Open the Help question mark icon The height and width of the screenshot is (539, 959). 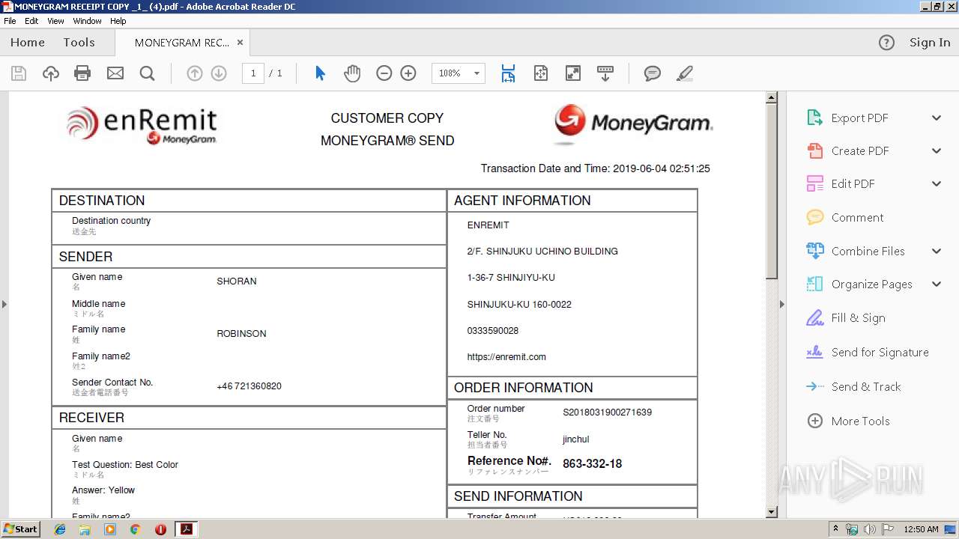886,43
